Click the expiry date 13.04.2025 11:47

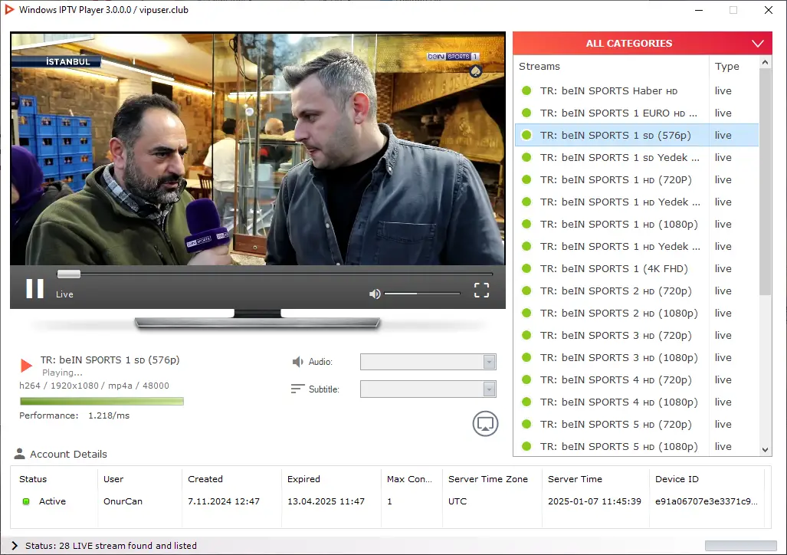coord(326,501)
